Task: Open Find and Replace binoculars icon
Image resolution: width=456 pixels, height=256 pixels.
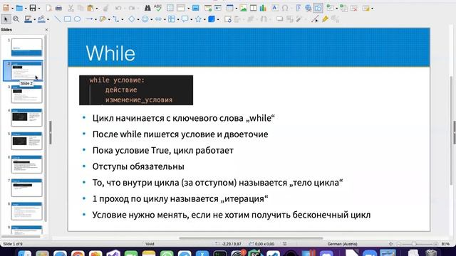Action: point(147,8)
